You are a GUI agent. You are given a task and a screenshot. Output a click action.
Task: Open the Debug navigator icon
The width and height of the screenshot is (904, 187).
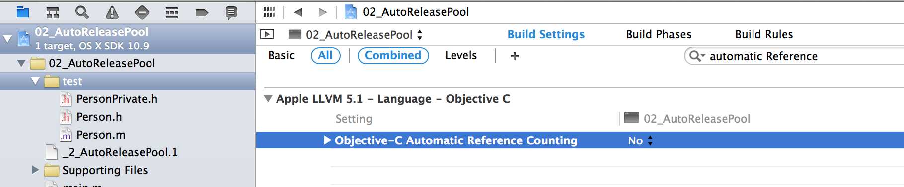click(172, 12)
